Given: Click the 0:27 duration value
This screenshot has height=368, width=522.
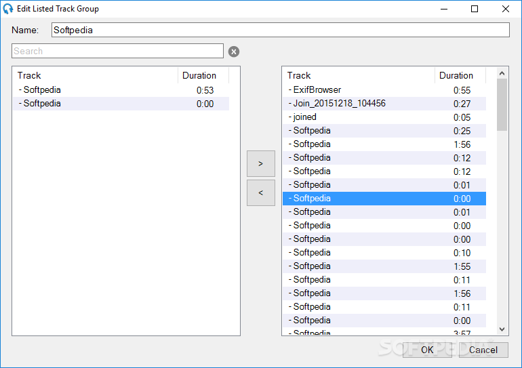Looking at the screenshot, I should click(x=462, y=104).
